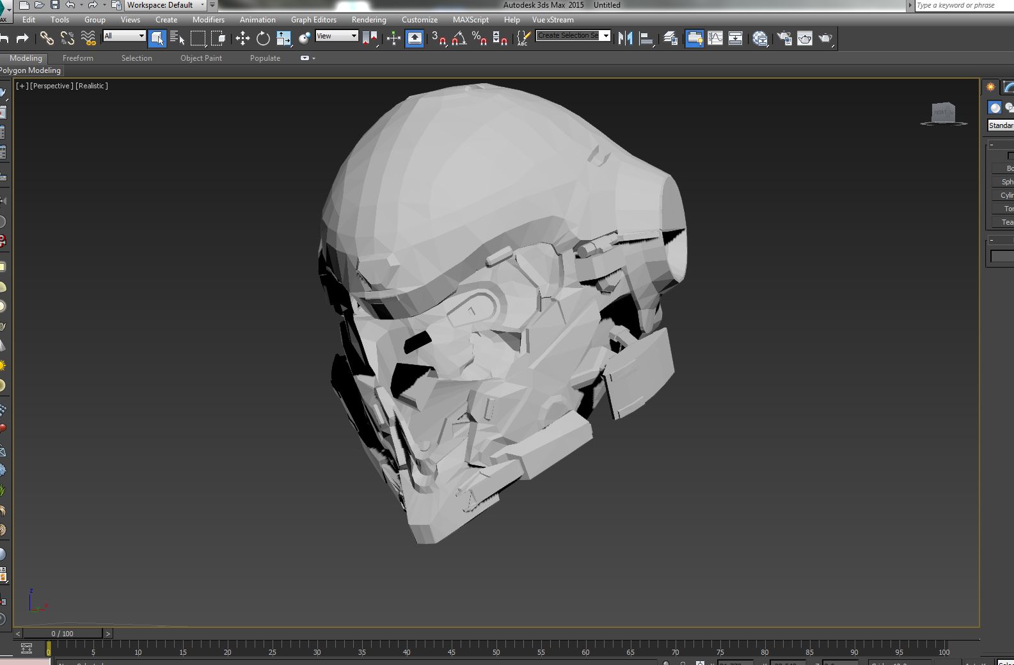This screenshot has width=1014, height=665.
Task: Toggle Angle Snap
Action: [459, 38]
